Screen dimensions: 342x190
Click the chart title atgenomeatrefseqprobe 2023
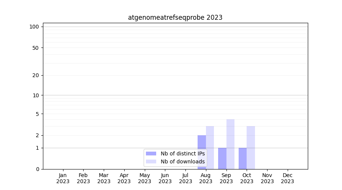[x=175, y=17]
